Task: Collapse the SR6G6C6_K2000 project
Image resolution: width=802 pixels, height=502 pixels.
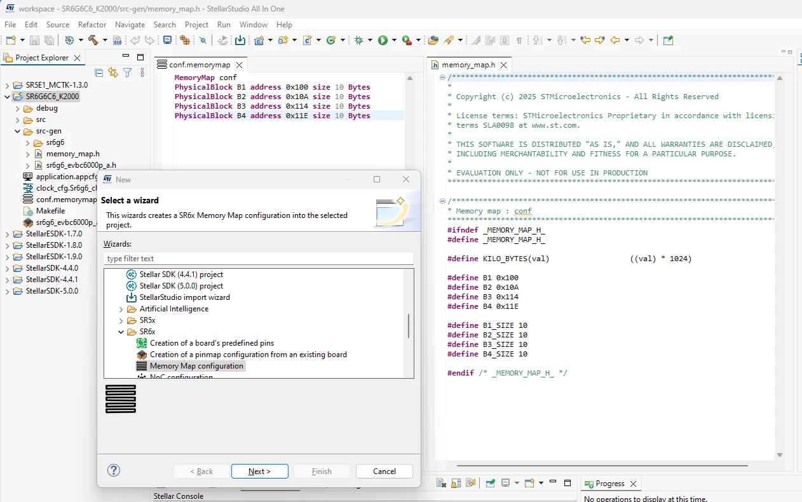Action: pos(8,97)
